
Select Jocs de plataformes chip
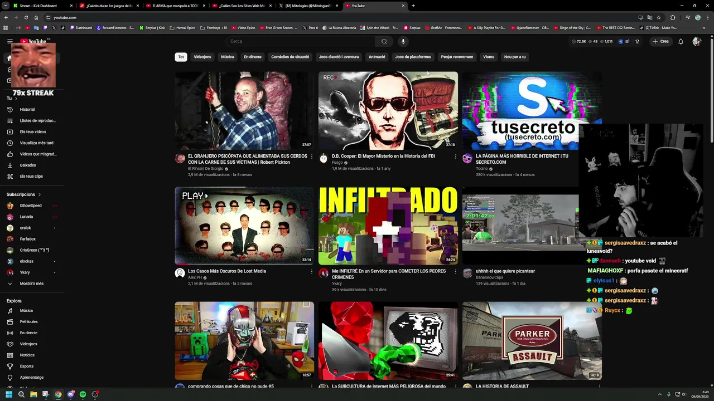click(413, 57)
